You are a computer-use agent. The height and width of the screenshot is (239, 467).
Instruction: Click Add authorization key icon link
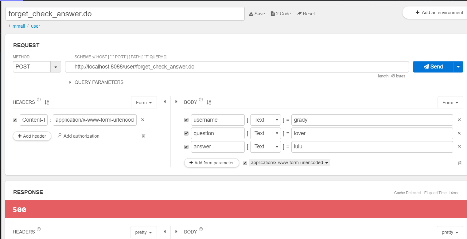tap(78, 136)
